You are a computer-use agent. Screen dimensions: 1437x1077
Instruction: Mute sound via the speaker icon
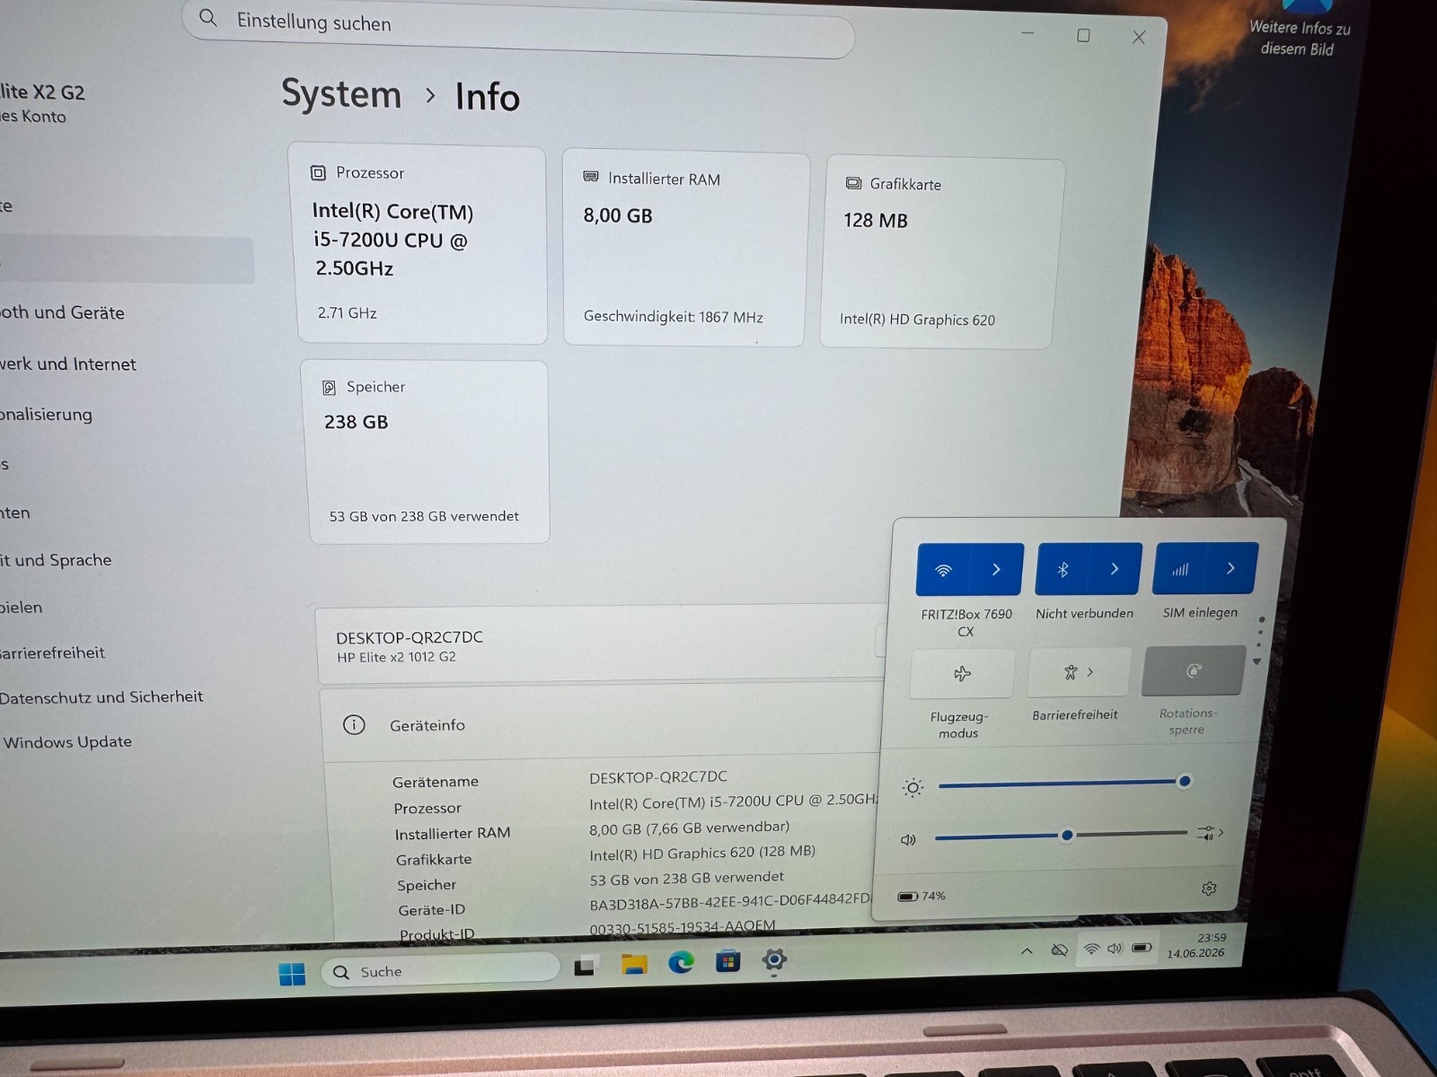click(x=908, y=840)
